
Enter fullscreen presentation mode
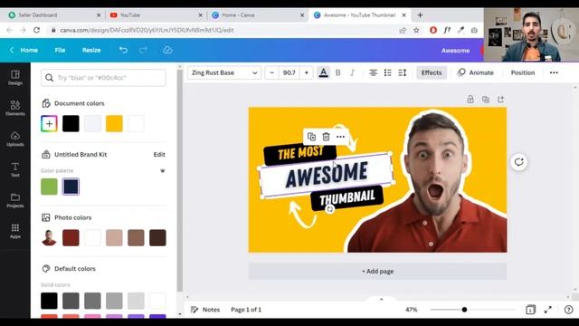[548, 310]
